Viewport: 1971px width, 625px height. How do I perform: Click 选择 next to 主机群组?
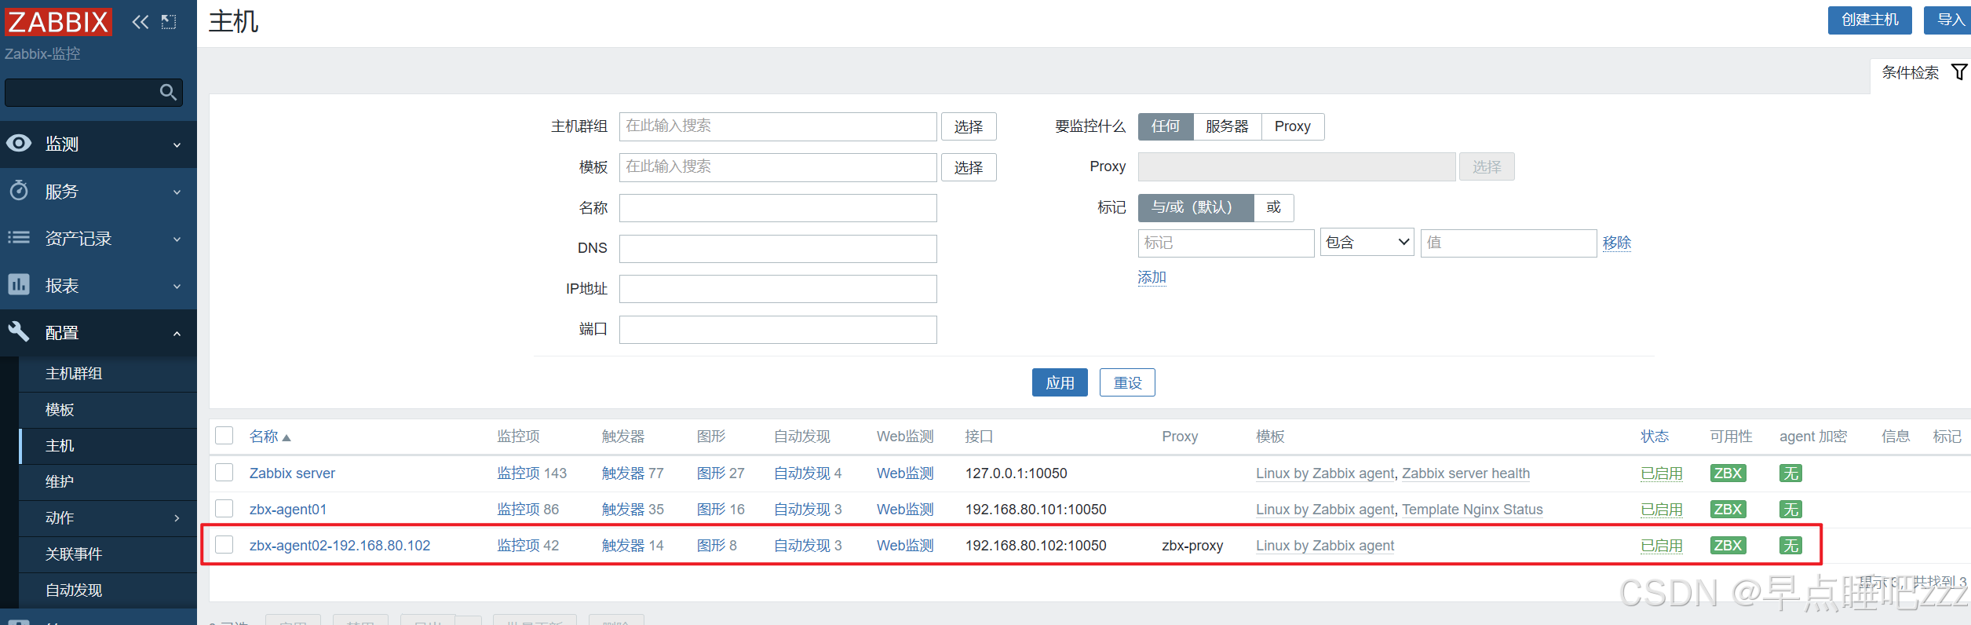coord(969,127)
